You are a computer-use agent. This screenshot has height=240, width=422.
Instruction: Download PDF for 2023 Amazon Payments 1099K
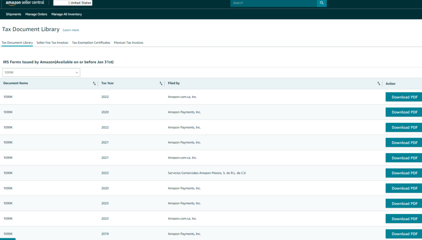click(x=404, y=203)
